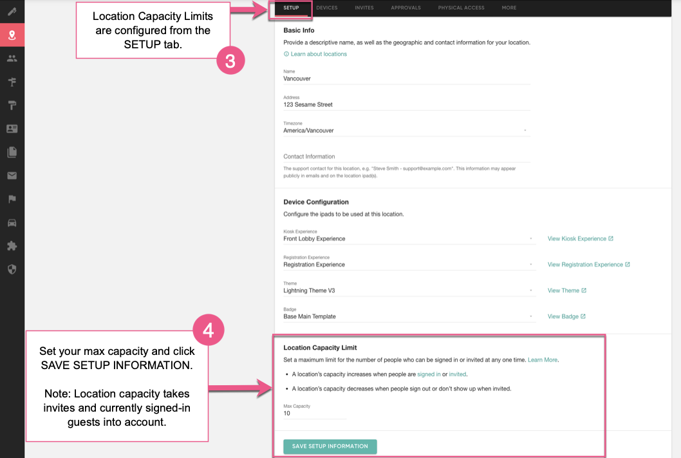
Task: Select the shield security icon in sidebar
Action: (12, 269)
